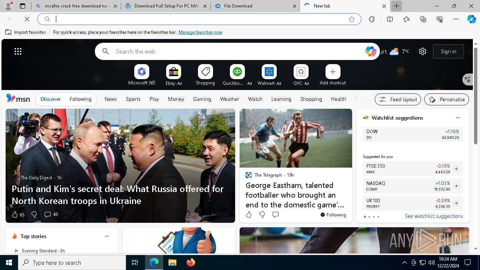Click the page vertical scrollbar
The height and width of the screenshot is (270, 480).
[x=476, y=96]
